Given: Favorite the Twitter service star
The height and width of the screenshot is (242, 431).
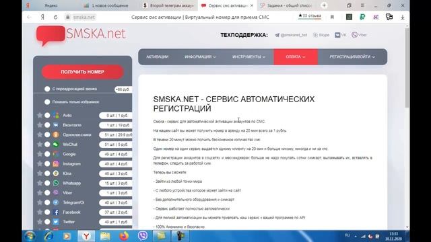Looking at the screenshot, I should pos(40,221).
